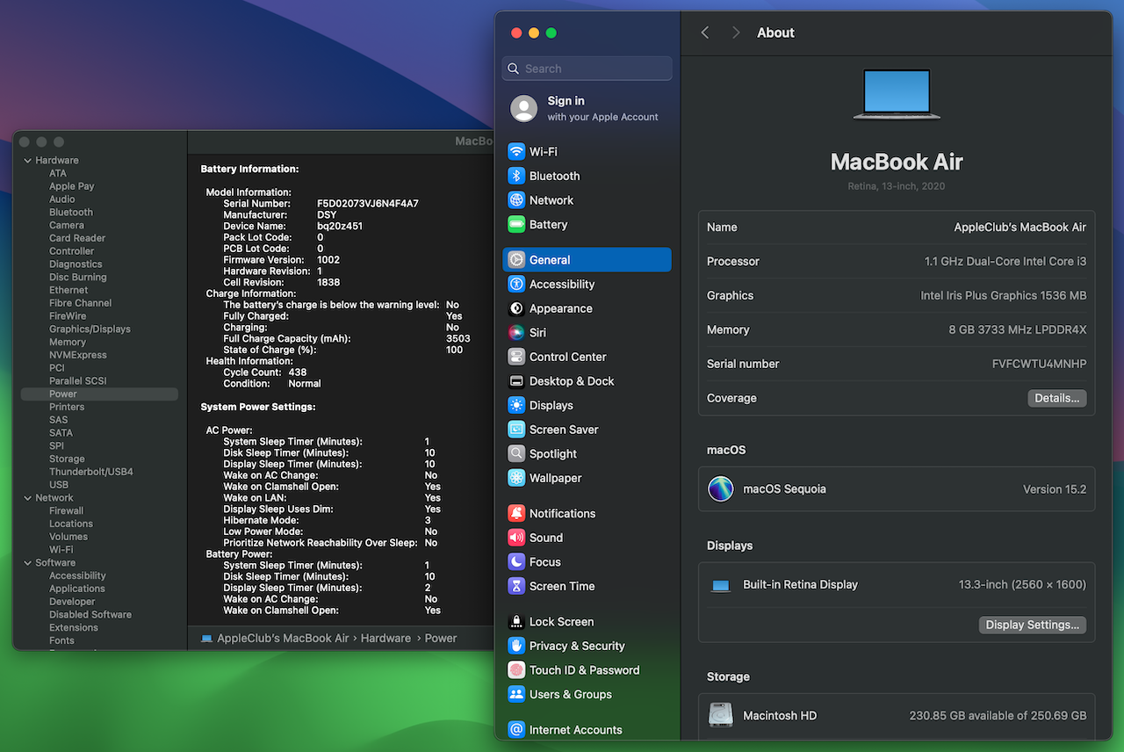Select Wi-Fi under Network in System Information
The image size is (1124, 752).
61,550
